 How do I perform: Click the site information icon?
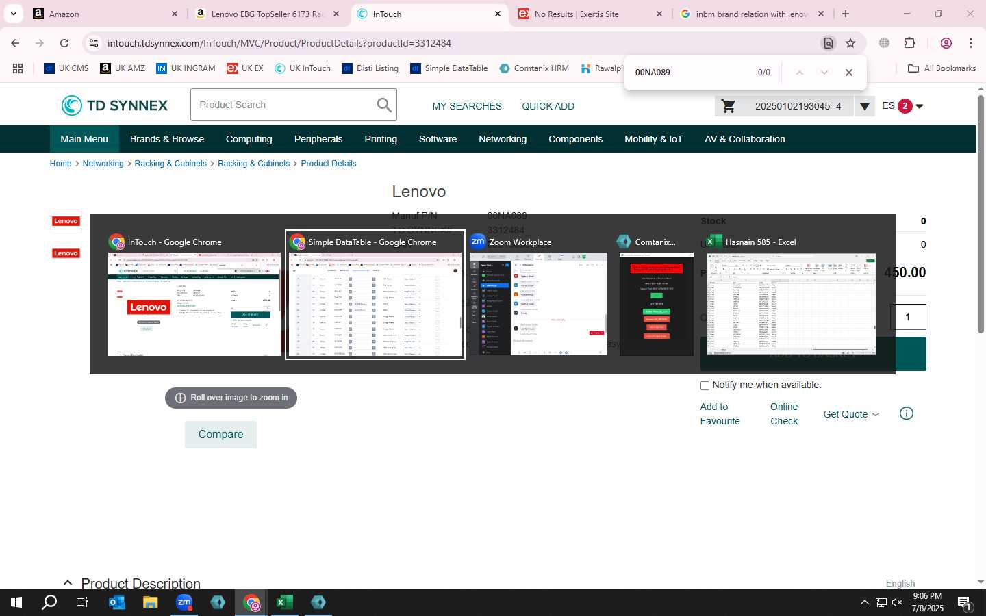pos(94,43)
